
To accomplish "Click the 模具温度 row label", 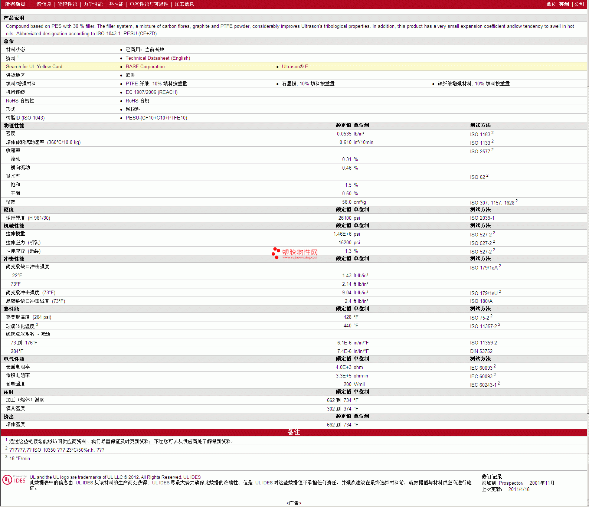I will [15, 409].
